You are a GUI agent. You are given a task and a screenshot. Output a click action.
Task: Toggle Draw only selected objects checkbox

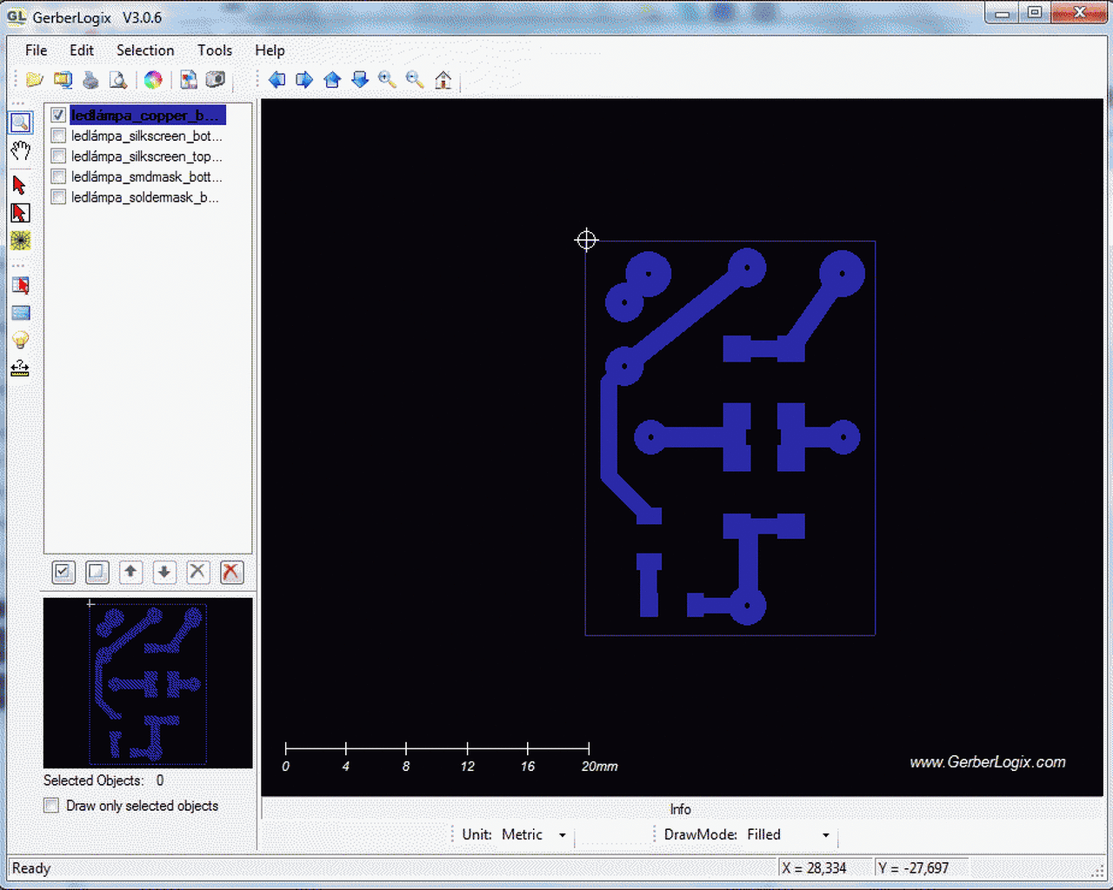click(52, 806)
